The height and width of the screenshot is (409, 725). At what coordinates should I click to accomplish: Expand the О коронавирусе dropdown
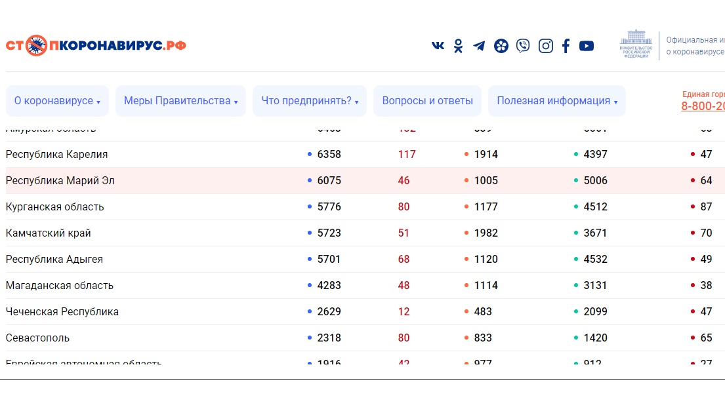pos(57,100)
